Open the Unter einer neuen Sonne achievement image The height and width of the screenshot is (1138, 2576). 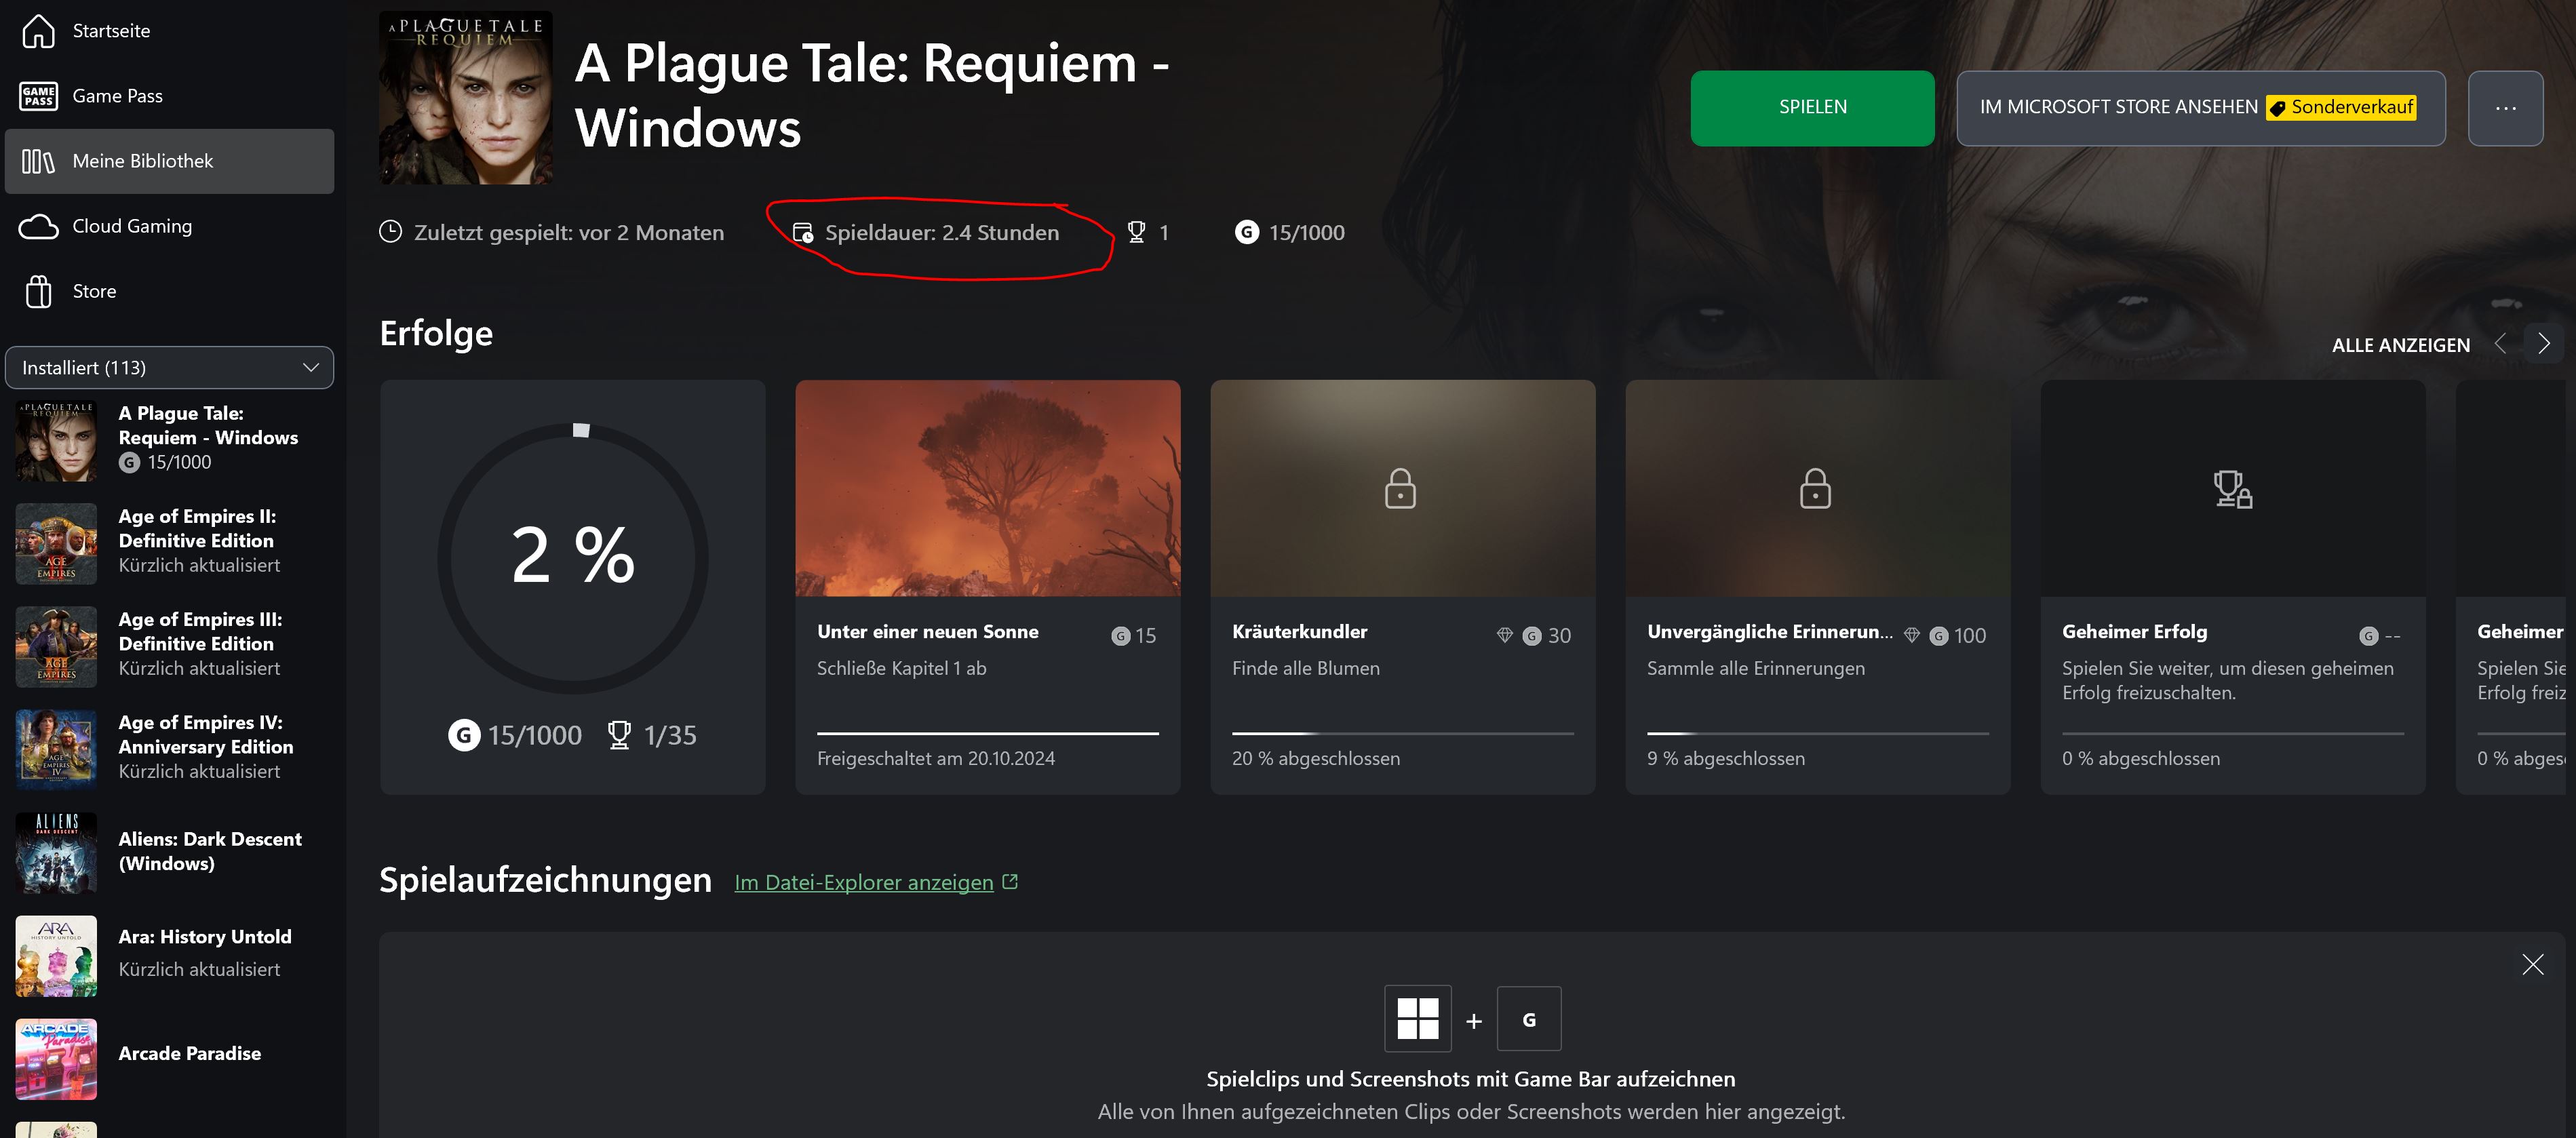click(x=987, y=488)
